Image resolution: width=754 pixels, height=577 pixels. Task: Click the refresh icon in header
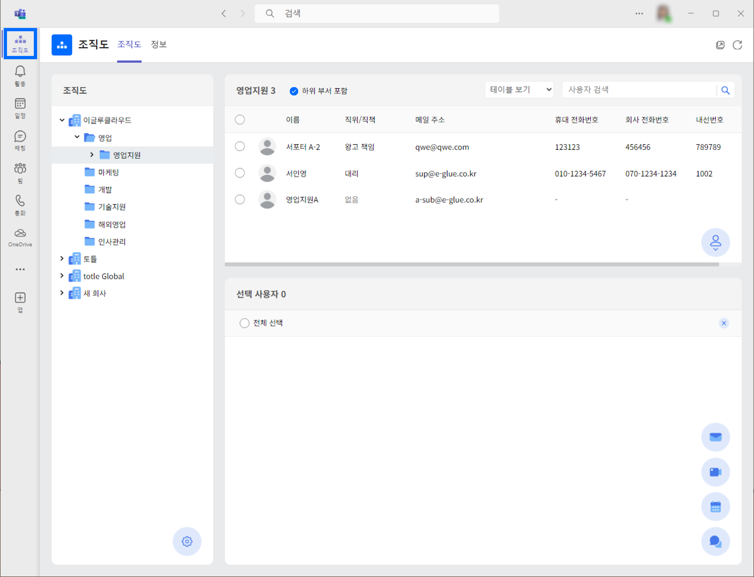coord(737,45)
